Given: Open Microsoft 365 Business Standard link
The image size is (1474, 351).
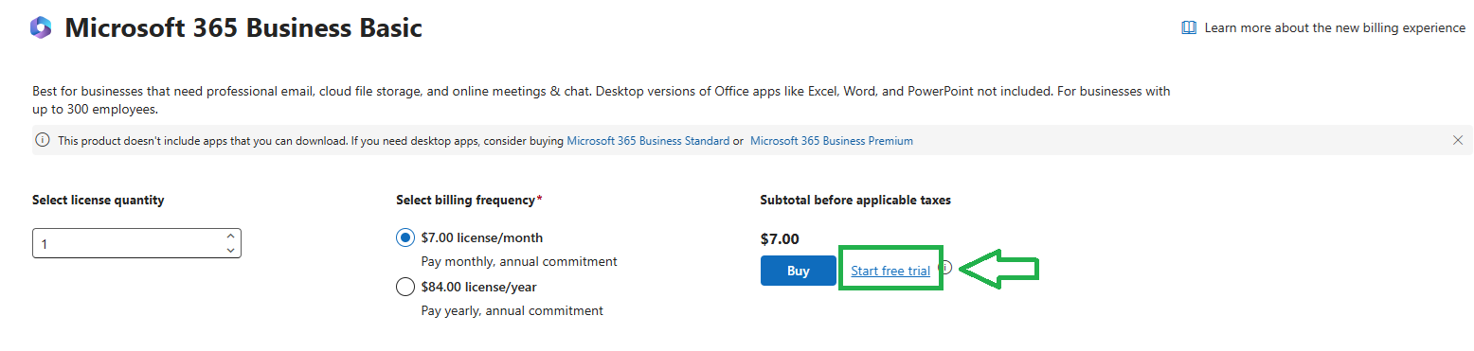Looking at the screenshot, I should tap(648, 141).
